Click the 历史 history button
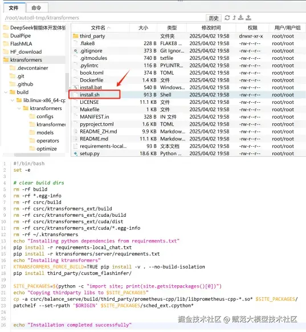 (214, 18)
